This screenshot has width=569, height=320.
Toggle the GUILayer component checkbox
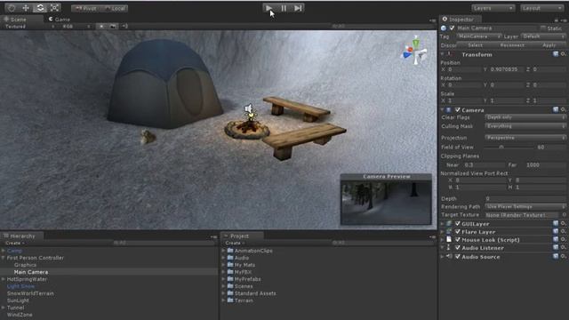pos(458,223)
